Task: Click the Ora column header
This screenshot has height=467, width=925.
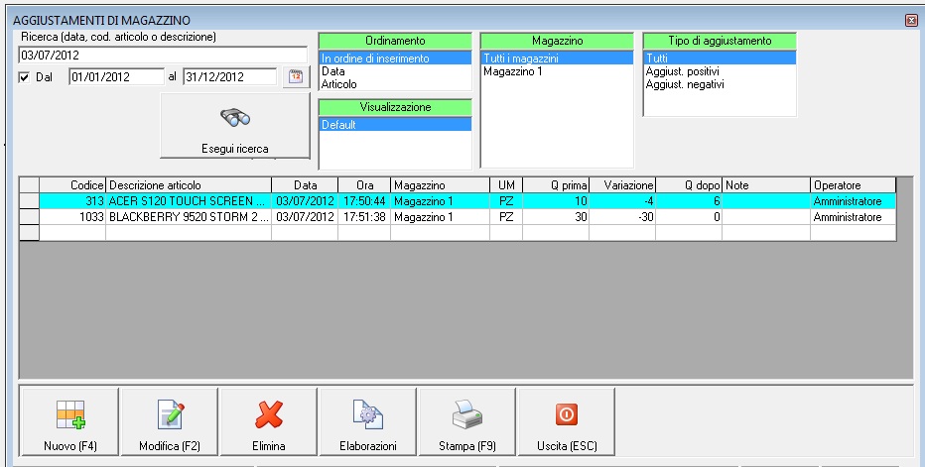Action: click(364, 185)
